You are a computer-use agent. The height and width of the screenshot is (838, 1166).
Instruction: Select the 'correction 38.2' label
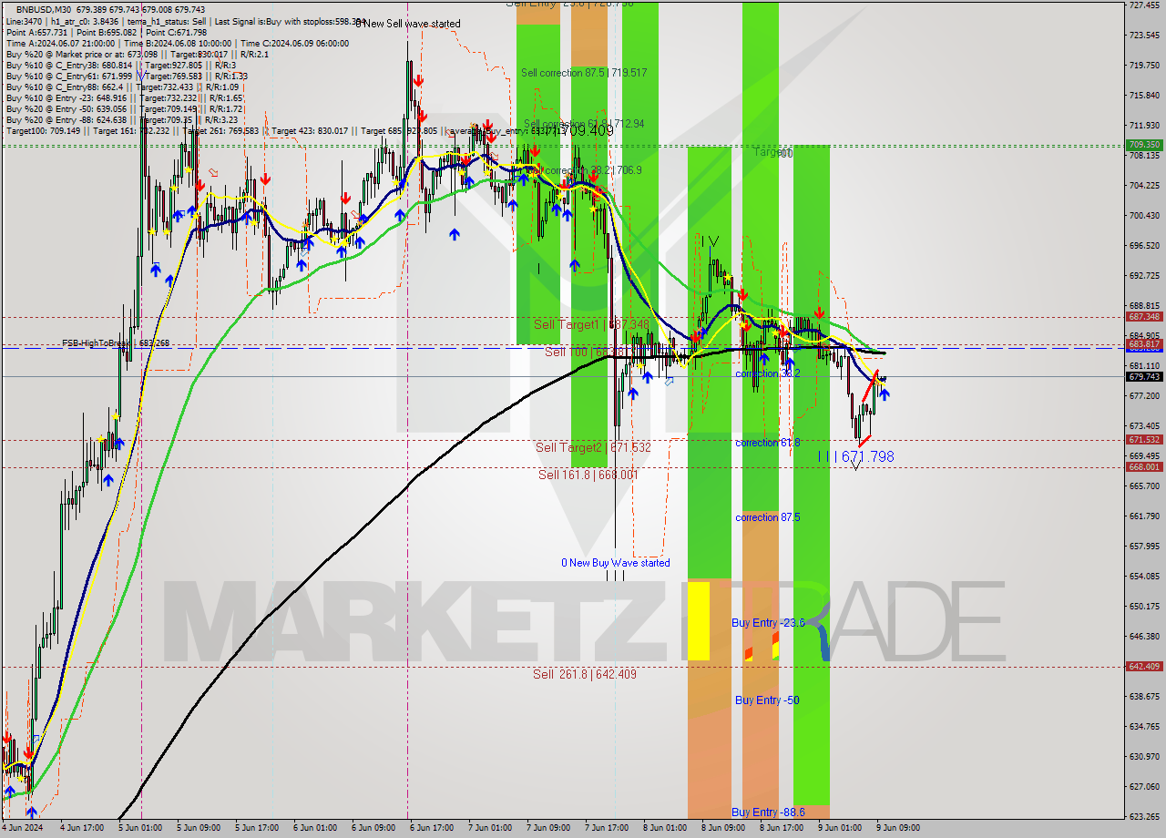tap(768, 373)
